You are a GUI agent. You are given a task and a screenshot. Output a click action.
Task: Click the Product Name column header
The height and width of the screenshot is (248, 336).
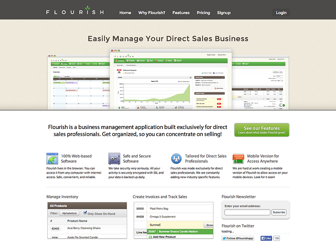(77, 221)
